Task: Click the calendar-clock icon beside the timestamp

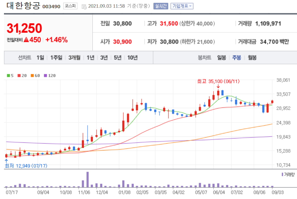Action: tap(84, 7)
